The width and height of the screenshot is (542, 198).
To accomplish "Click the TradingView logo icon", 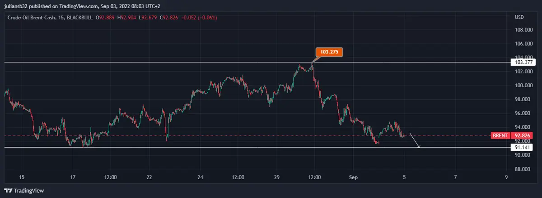I will tap(8, 191).
